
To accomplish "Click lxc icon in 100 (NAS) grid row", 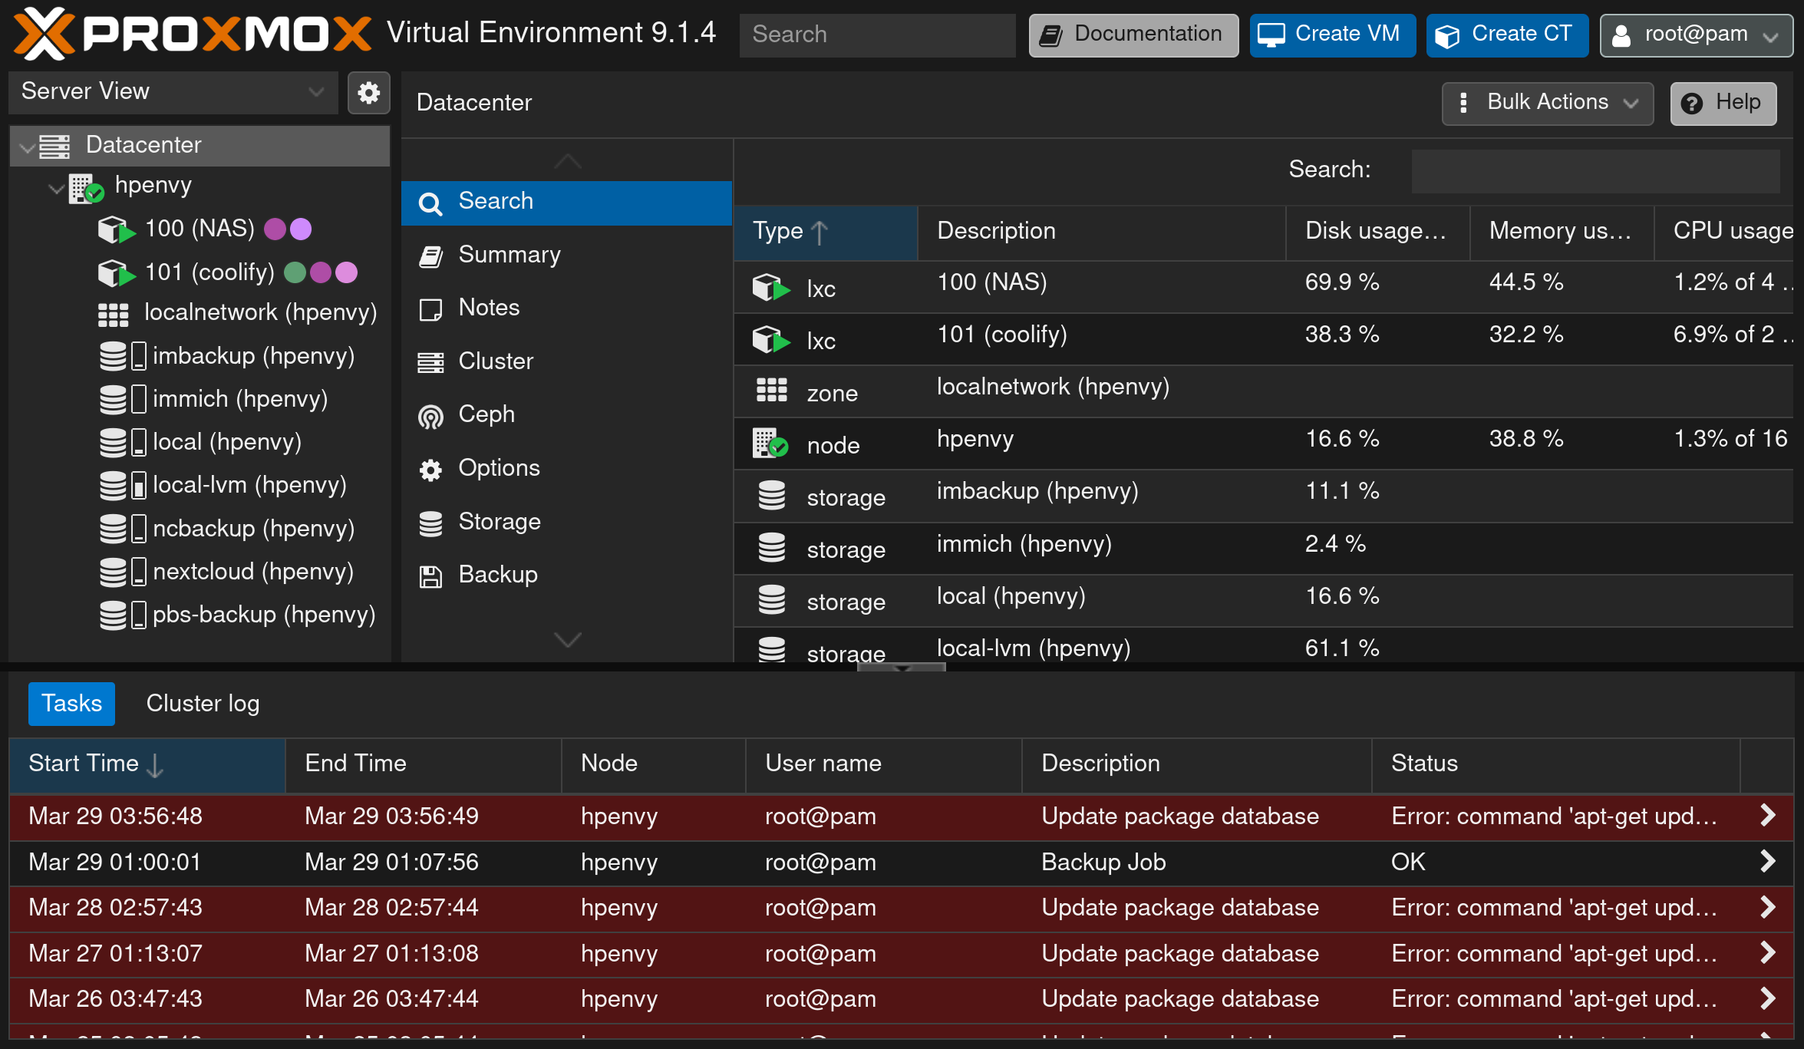I will [771, 288].
